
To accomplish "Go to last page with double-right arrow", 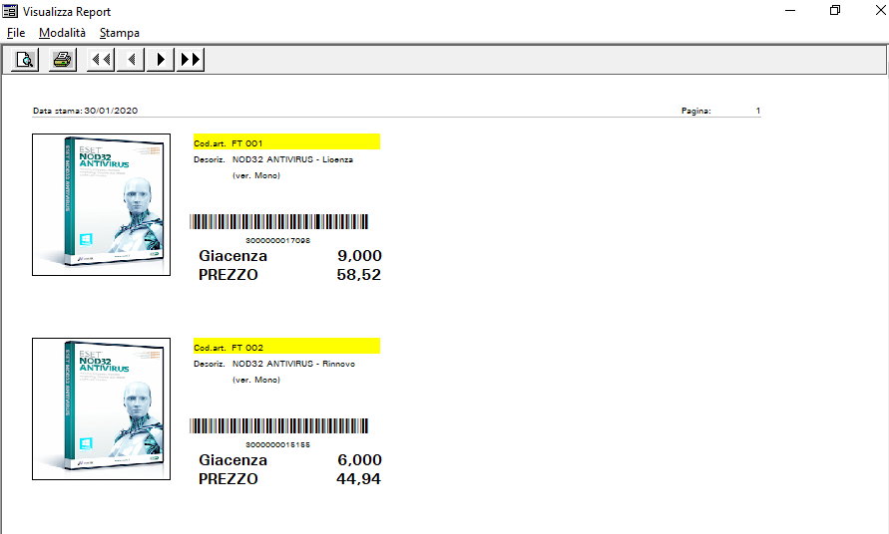I will [190, 60].
